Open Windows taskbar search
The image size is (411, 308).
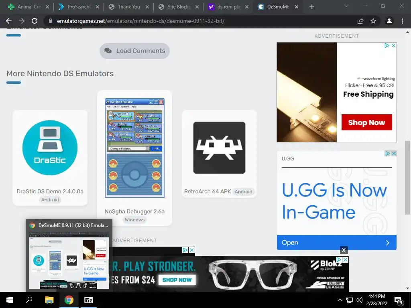coord(29,300)
